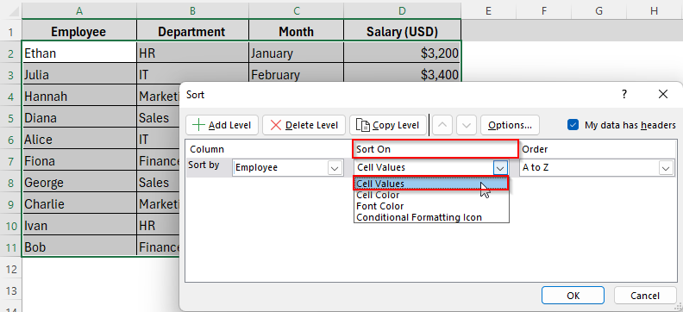Viewport: 683px width, 312px height.
Task: Pick Font Color sort option
Action: click(431, 206)
